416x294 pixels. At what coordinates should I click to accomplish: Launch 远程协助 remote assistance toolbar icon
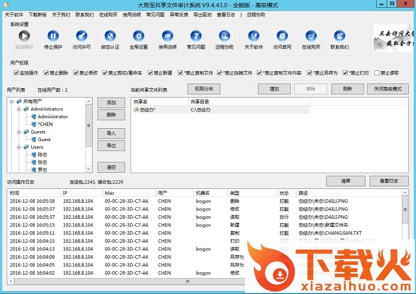pyautogui.click(x=224, y=36)
